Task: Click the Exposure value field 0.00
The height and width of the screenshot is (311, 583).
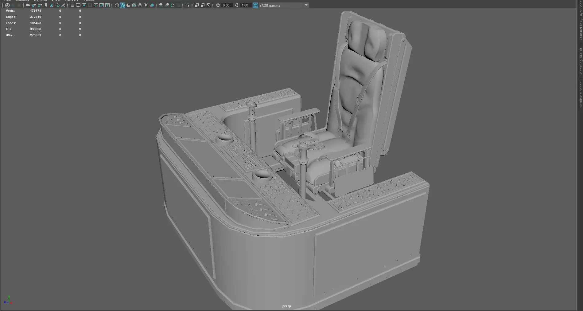Action: click(x=227, y=5)
